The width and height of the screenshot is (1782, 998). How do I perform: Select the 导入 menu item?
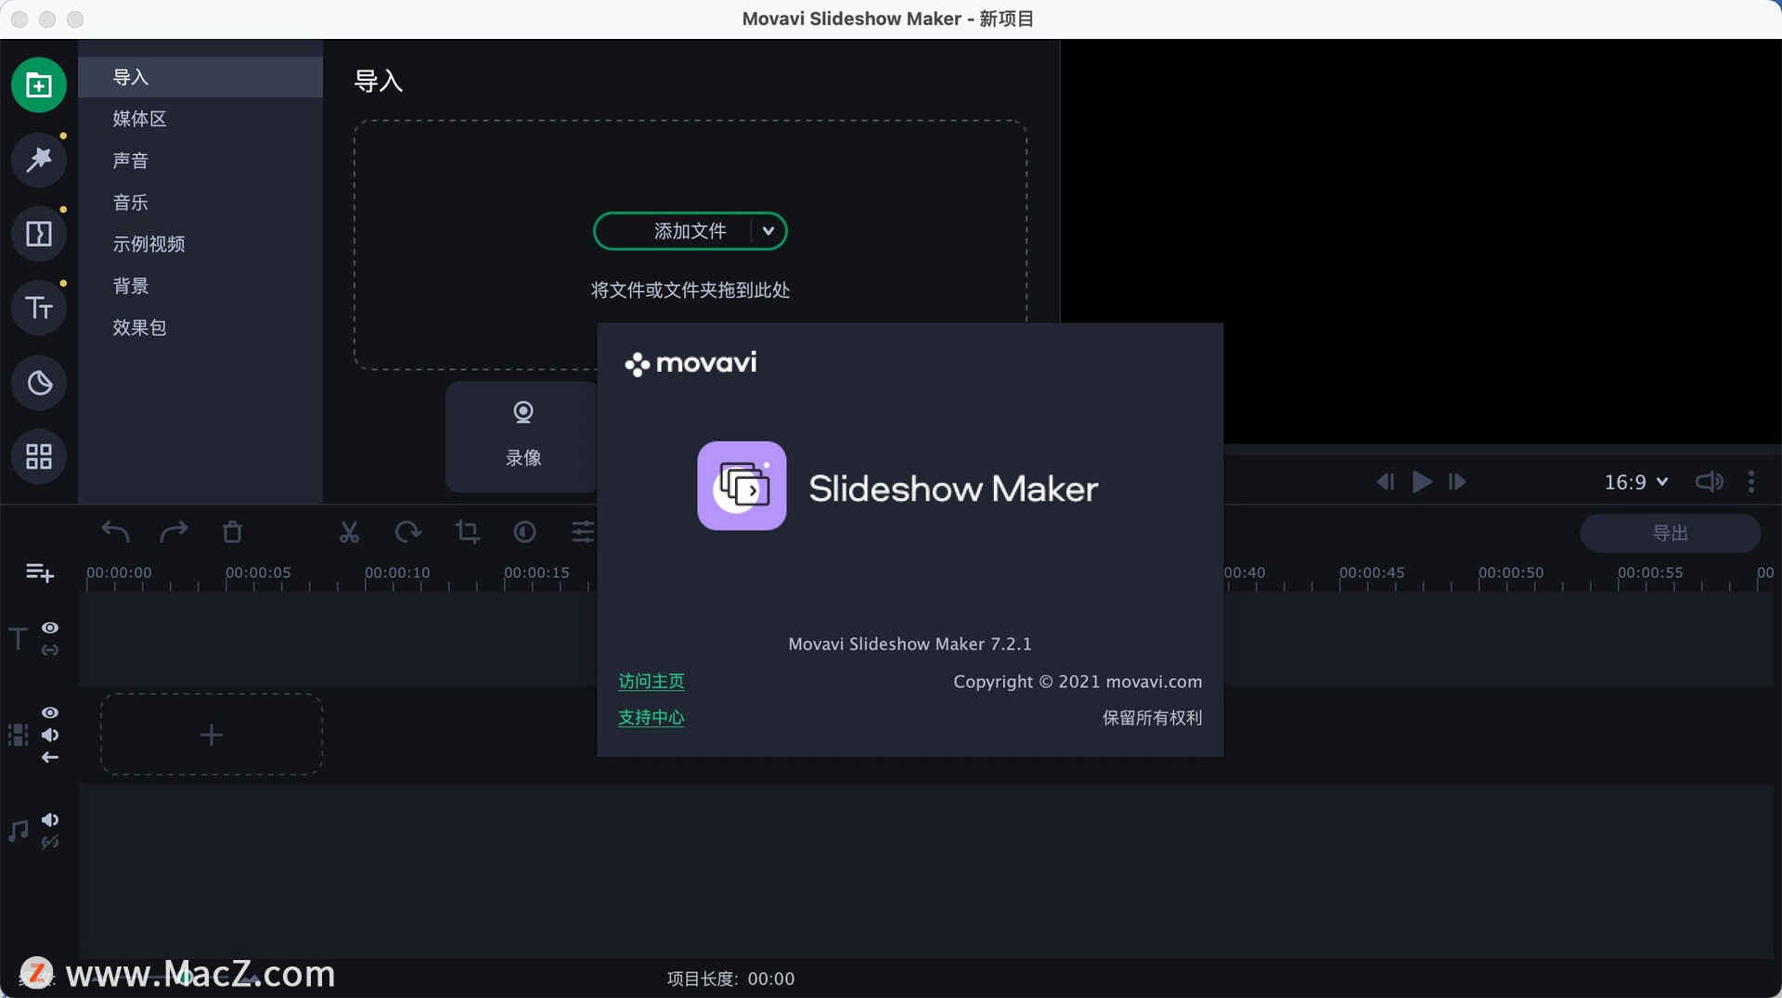pos(200,77)
